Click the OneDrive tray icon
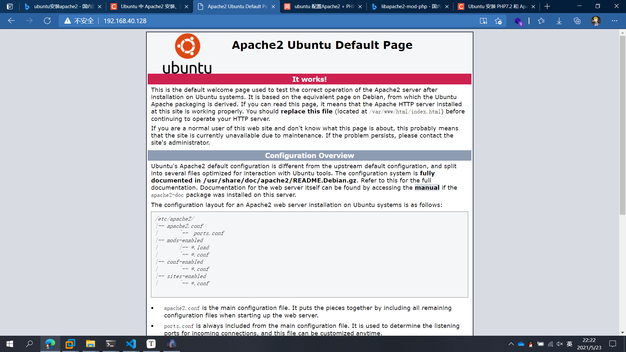The height and width of the screenshot is (352, 626). pyautogui.click(x=521, y=344)
